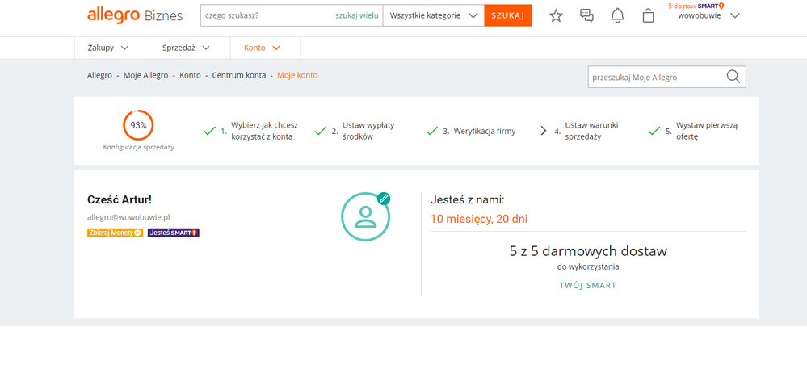This screenshot has width=807, height=365.
Task: Click the 93% configuration progress circle
Action: [x=138, y=125]
